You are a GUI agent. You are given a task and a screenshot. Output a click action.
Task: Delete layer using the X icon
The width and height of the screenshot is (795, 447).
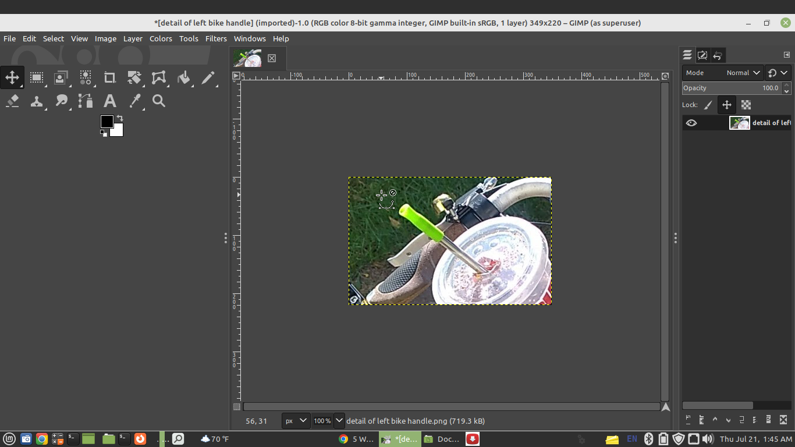783,419
